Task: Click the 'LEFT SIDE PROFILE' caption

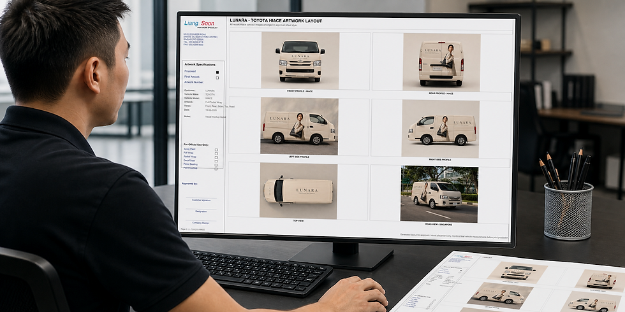Action: tap(299, 157)
